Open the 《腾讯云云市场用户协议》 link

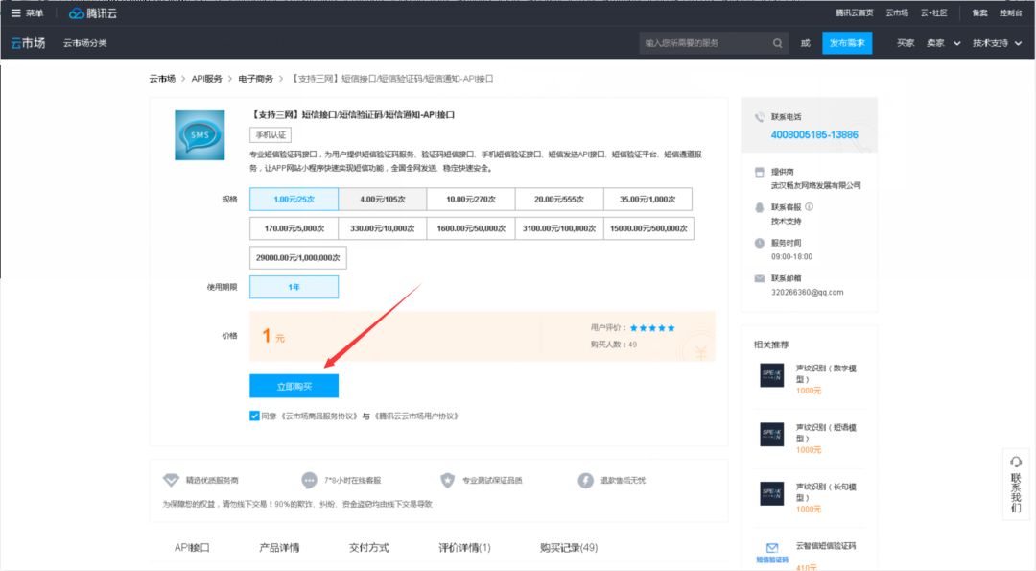coord(416,416)
